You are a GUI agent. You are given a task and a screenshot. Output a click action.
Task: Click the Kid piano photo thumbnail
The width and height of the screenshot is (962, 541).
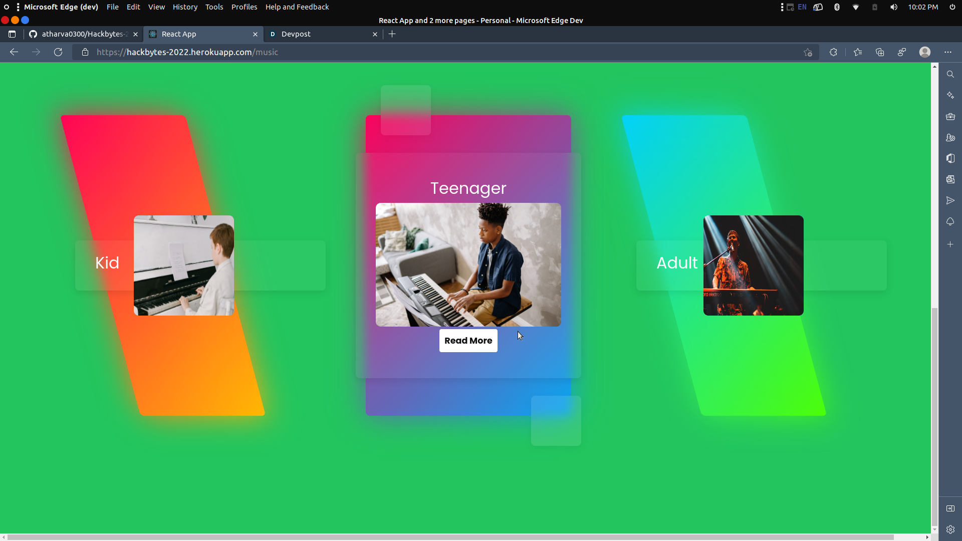pyautogui.click(x=184, y=265)
